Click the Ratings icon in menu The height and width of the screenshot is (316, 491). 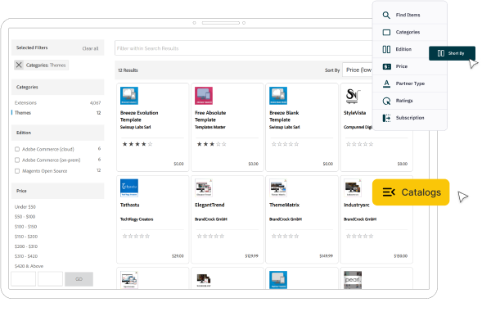tap(386, 101)
